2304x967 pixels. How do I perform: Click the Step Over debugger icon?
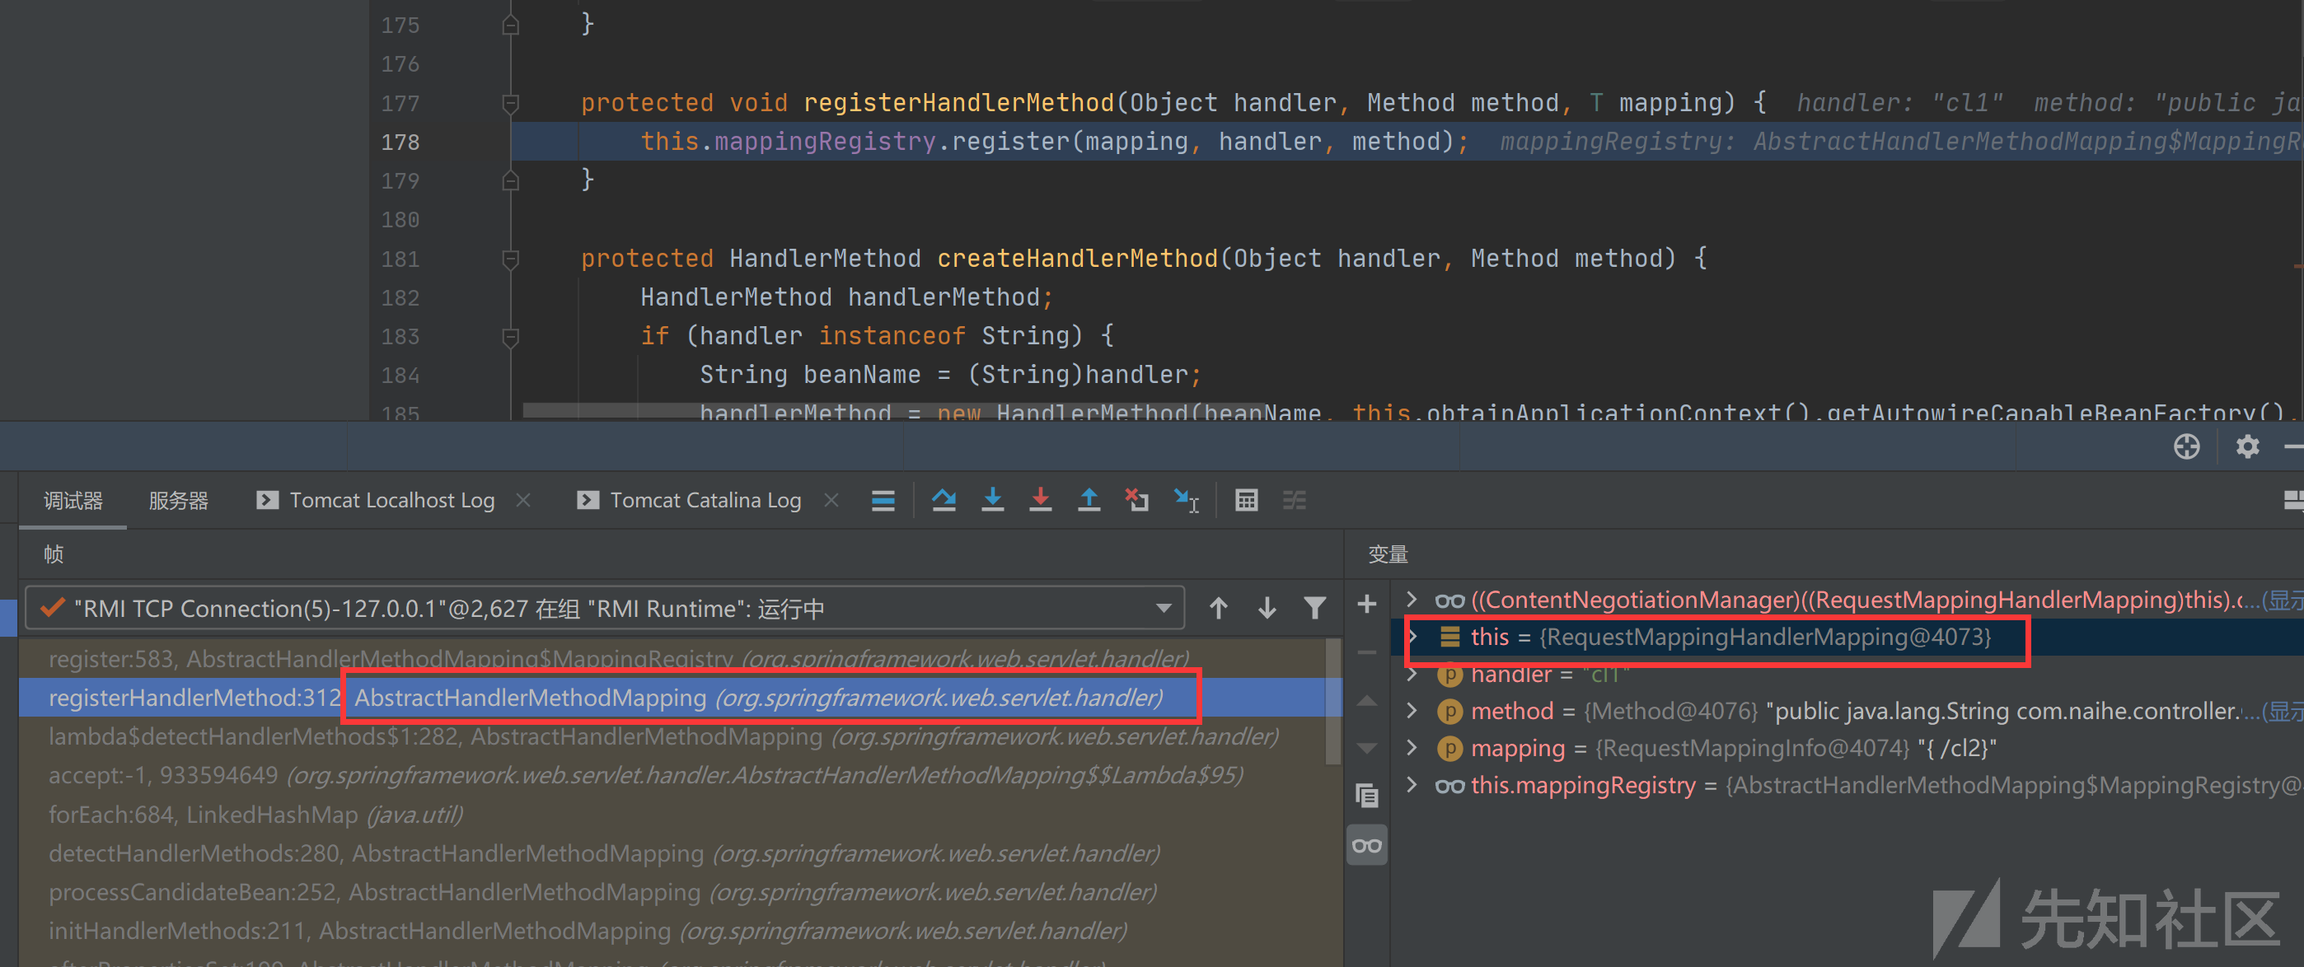tap(944, 500)
